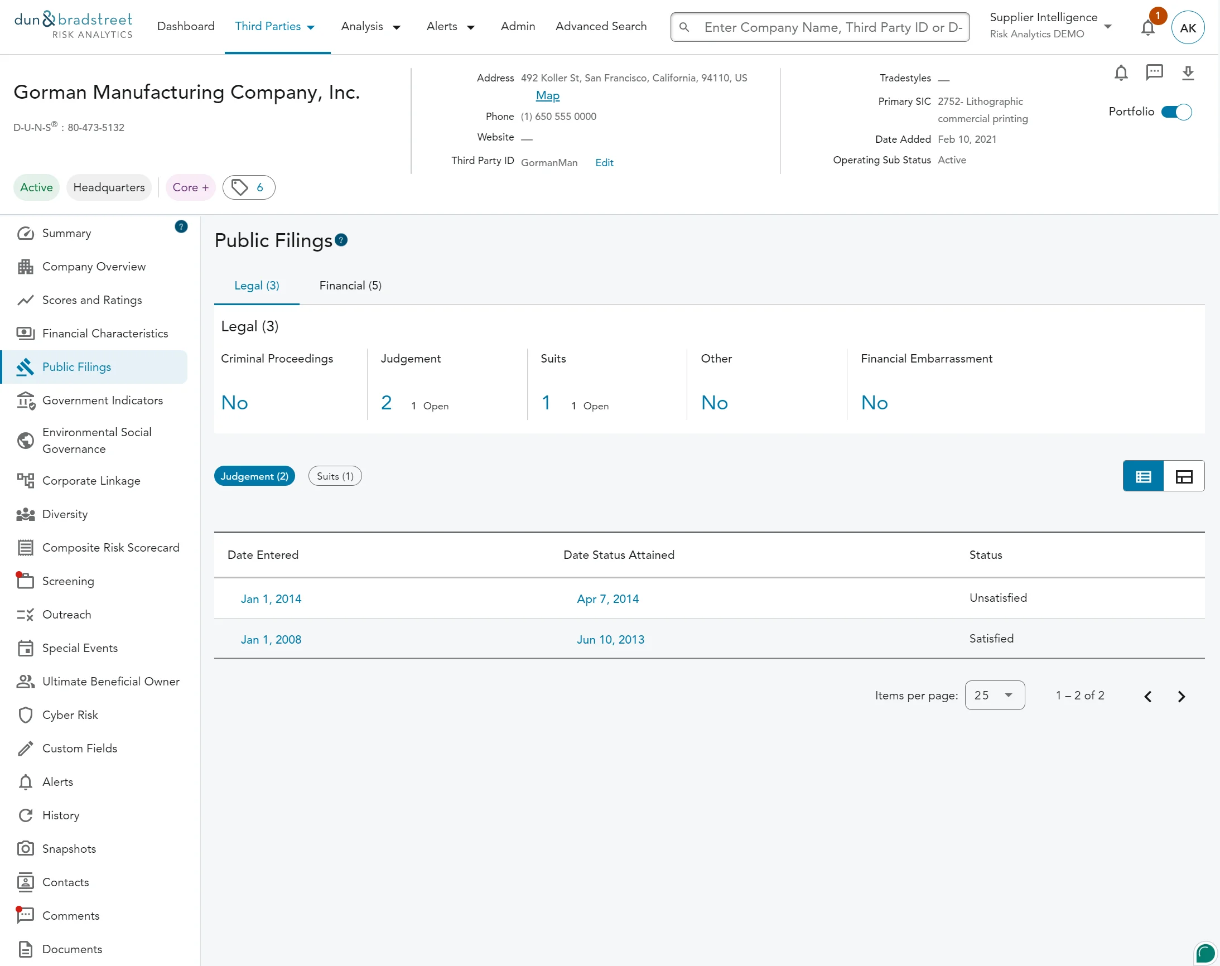
Task: Select the list table view button
Action: [1143, 476]
